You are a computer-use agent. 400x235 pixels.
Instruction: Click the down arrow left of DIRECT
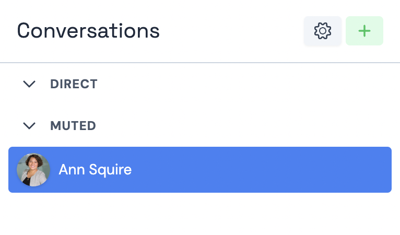(30, 84)
